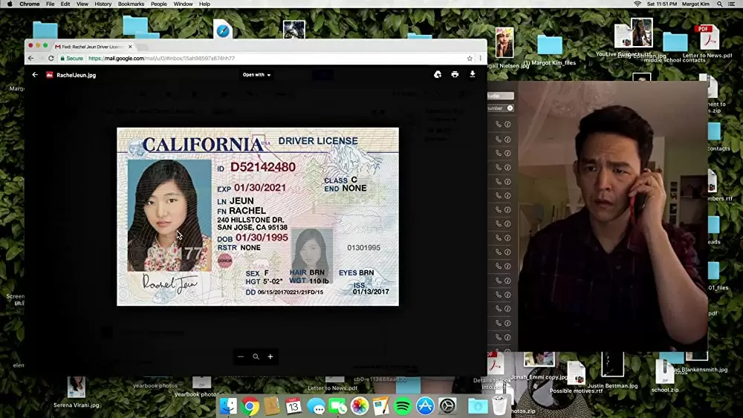
Task: Open the Photos app in the dock
Action: point(360,406)
